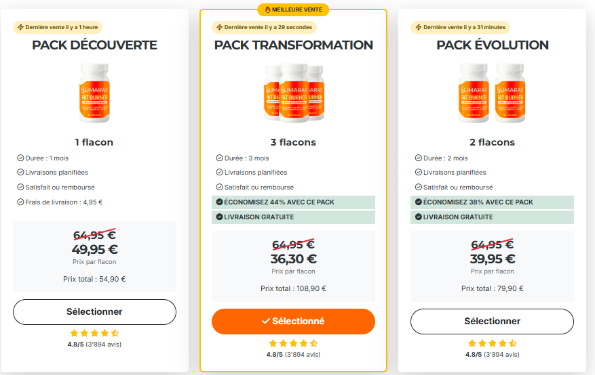Click check icon beside 38% savings banner

tap(418, 202)
